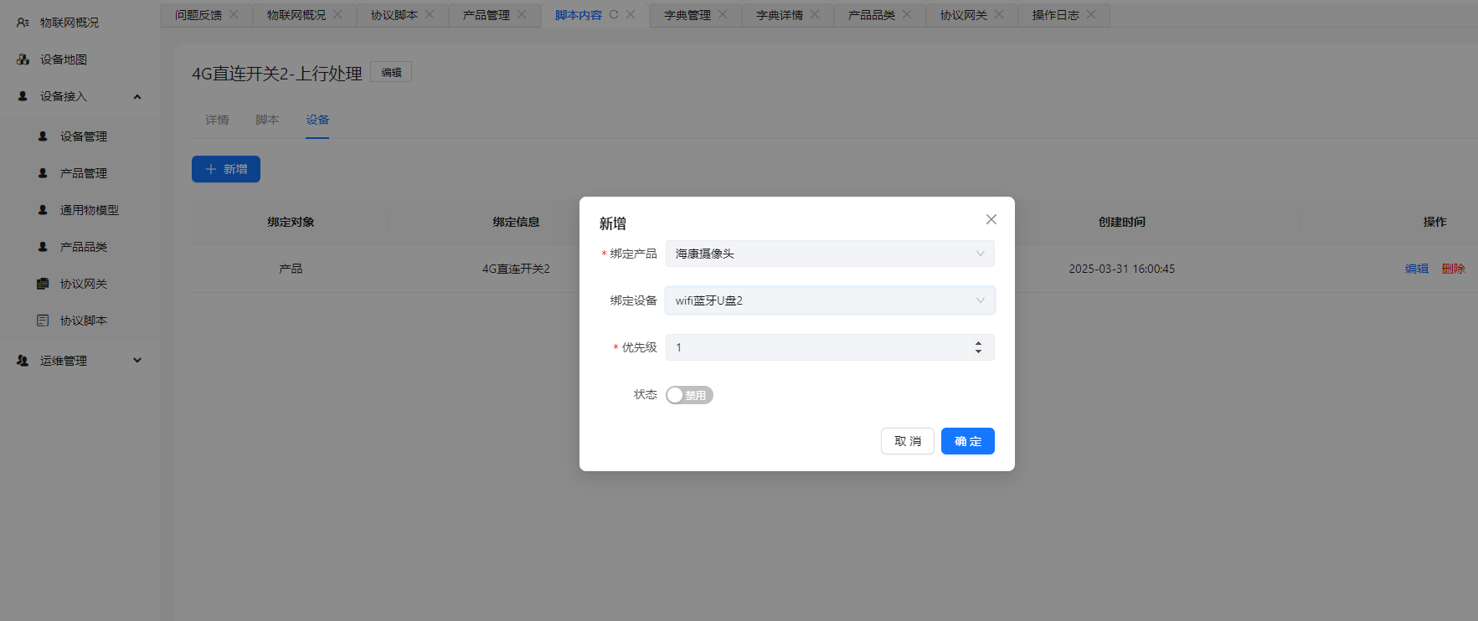Toggle the 状态 switch in dialog
This screenshot has width=1478, height=621.
(x=688, y=395)
